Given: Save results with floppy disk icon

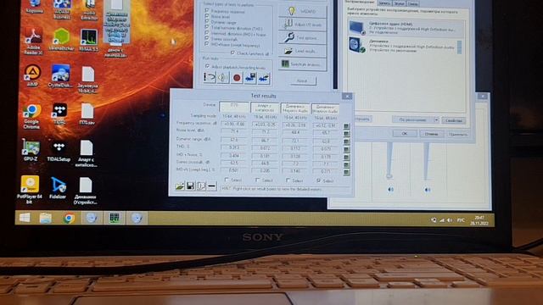Looking at the screenshot, I should click(190, 186).
